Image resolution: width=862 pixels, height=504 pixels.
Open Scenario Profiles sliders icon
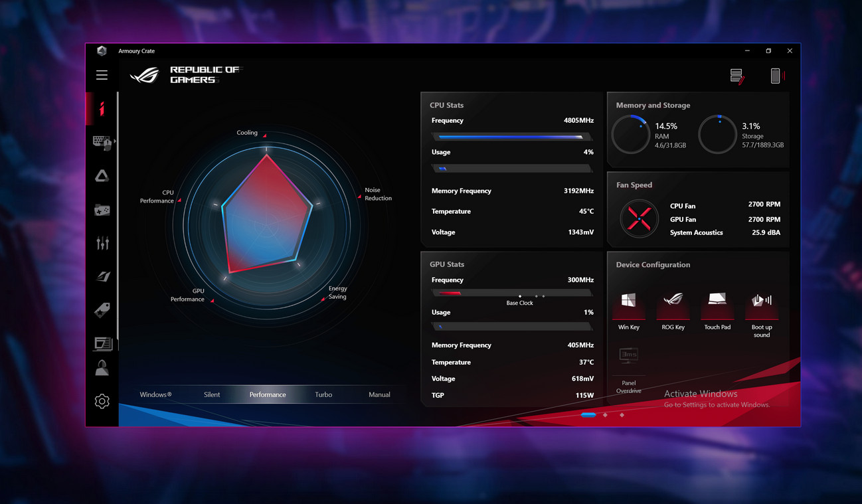pyautogui.click(x=102, y=243)
